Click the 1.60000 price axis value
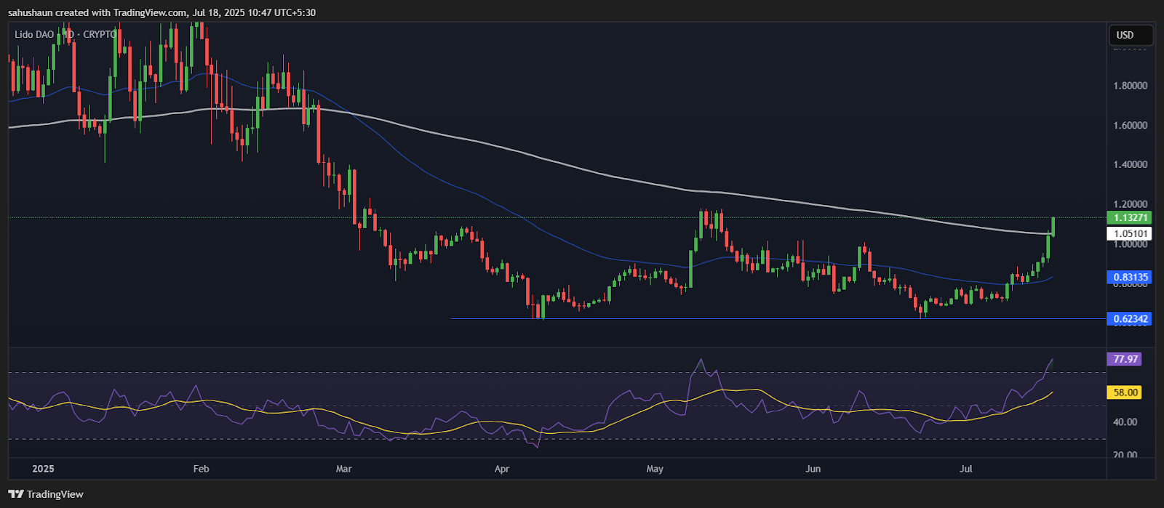 pyautogui.click(x=1130, y=125)
